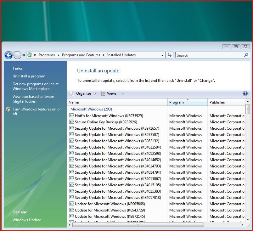Screen dimensions: 253x231
Task: Sort by the Program column header
Action: click(188, 102)
